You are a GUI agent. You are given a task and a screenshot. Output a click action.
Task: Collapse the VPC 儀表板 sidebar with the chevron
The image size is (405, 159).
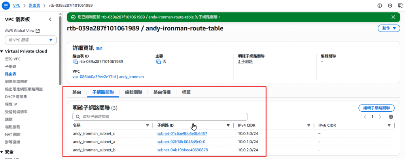[50, 19]
